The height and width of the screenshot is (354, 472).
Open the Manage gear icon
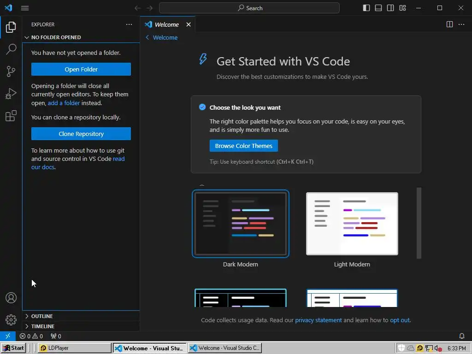(x=11, y=320)
